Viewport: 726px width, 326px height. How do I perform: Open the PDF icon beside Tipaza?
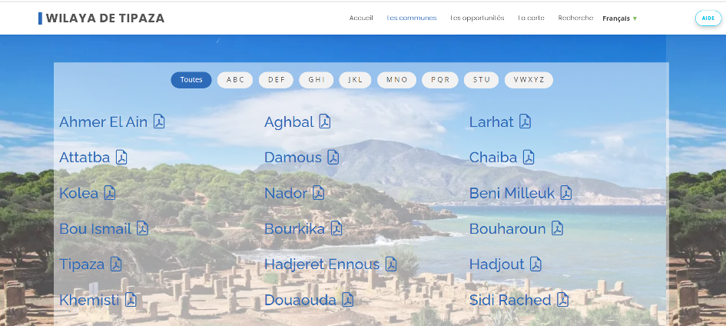tap(116, 264)
